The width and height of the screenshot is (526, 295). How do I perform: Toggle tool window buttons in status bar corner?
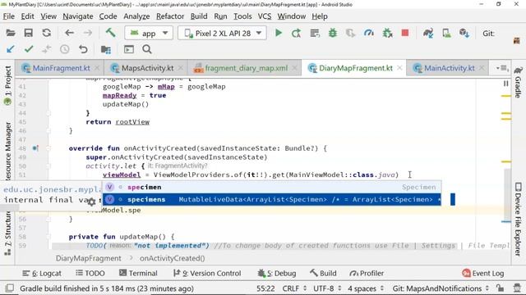coord(10,288)
